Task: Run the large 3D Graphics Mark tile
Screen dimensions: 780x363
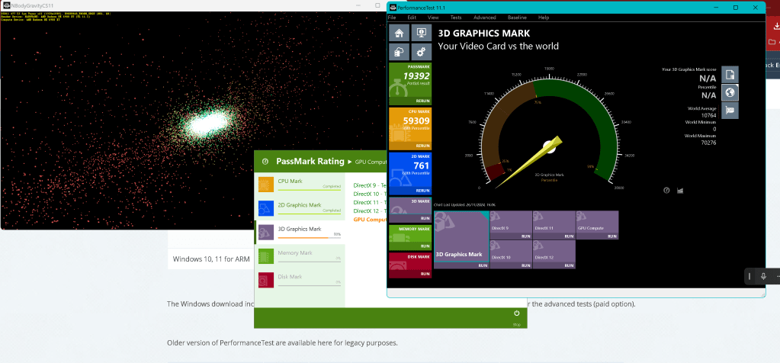Action: click(483, 265)
